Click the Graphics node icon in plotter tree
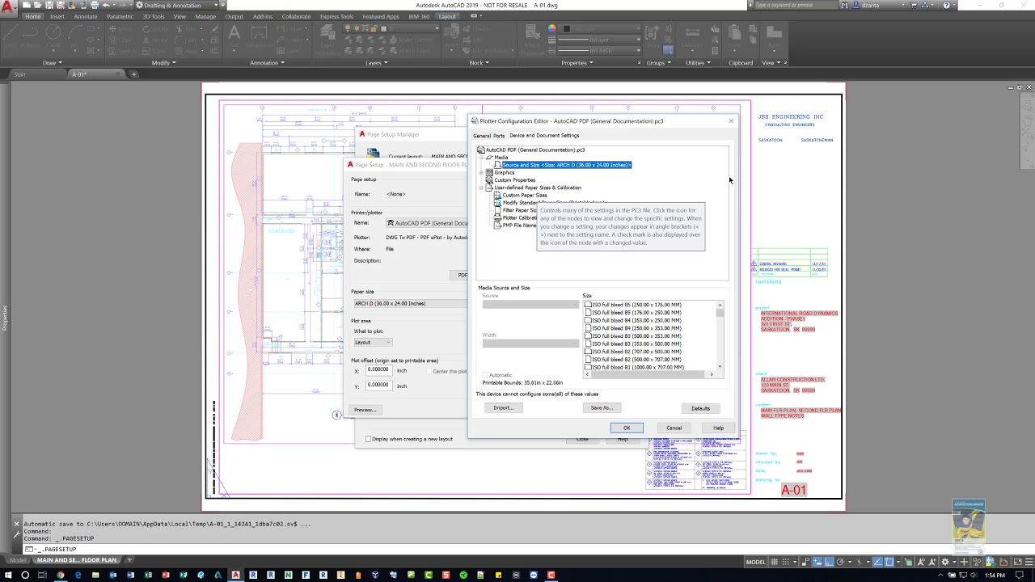The height and width of the screenshot is (582, 1035). [489, 172]
